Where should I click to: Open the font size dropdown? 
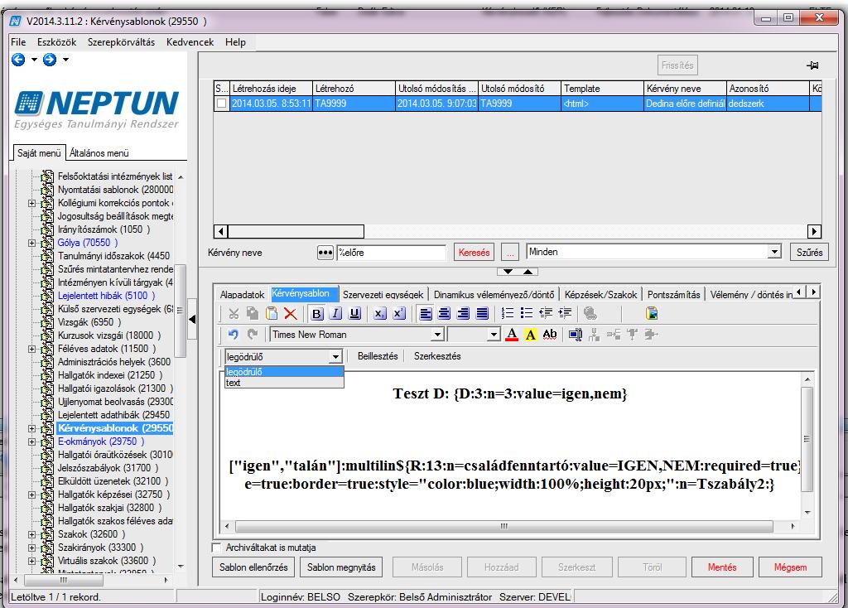(x=494, y=335)
